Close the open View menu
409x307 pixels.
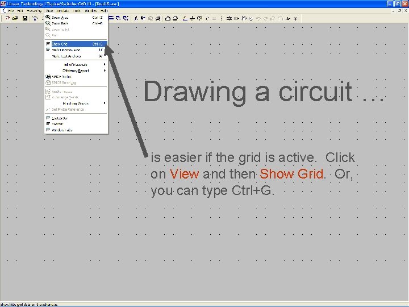click(49, 11)
